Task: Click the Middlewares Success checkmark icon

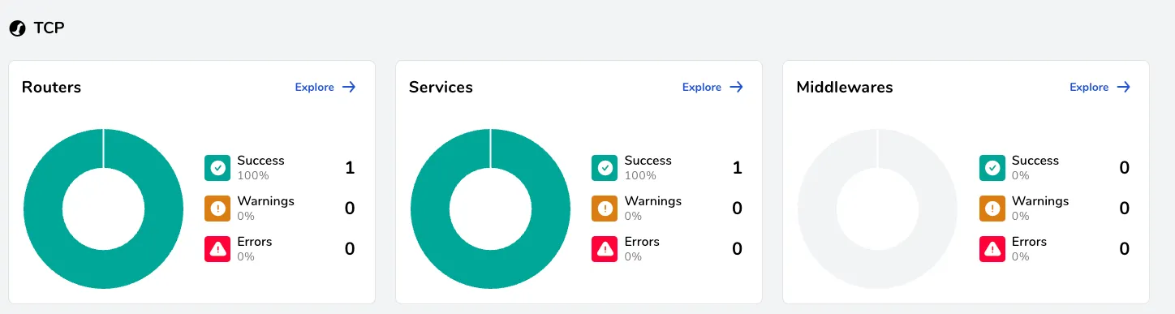Action: [x=992, y=168]
